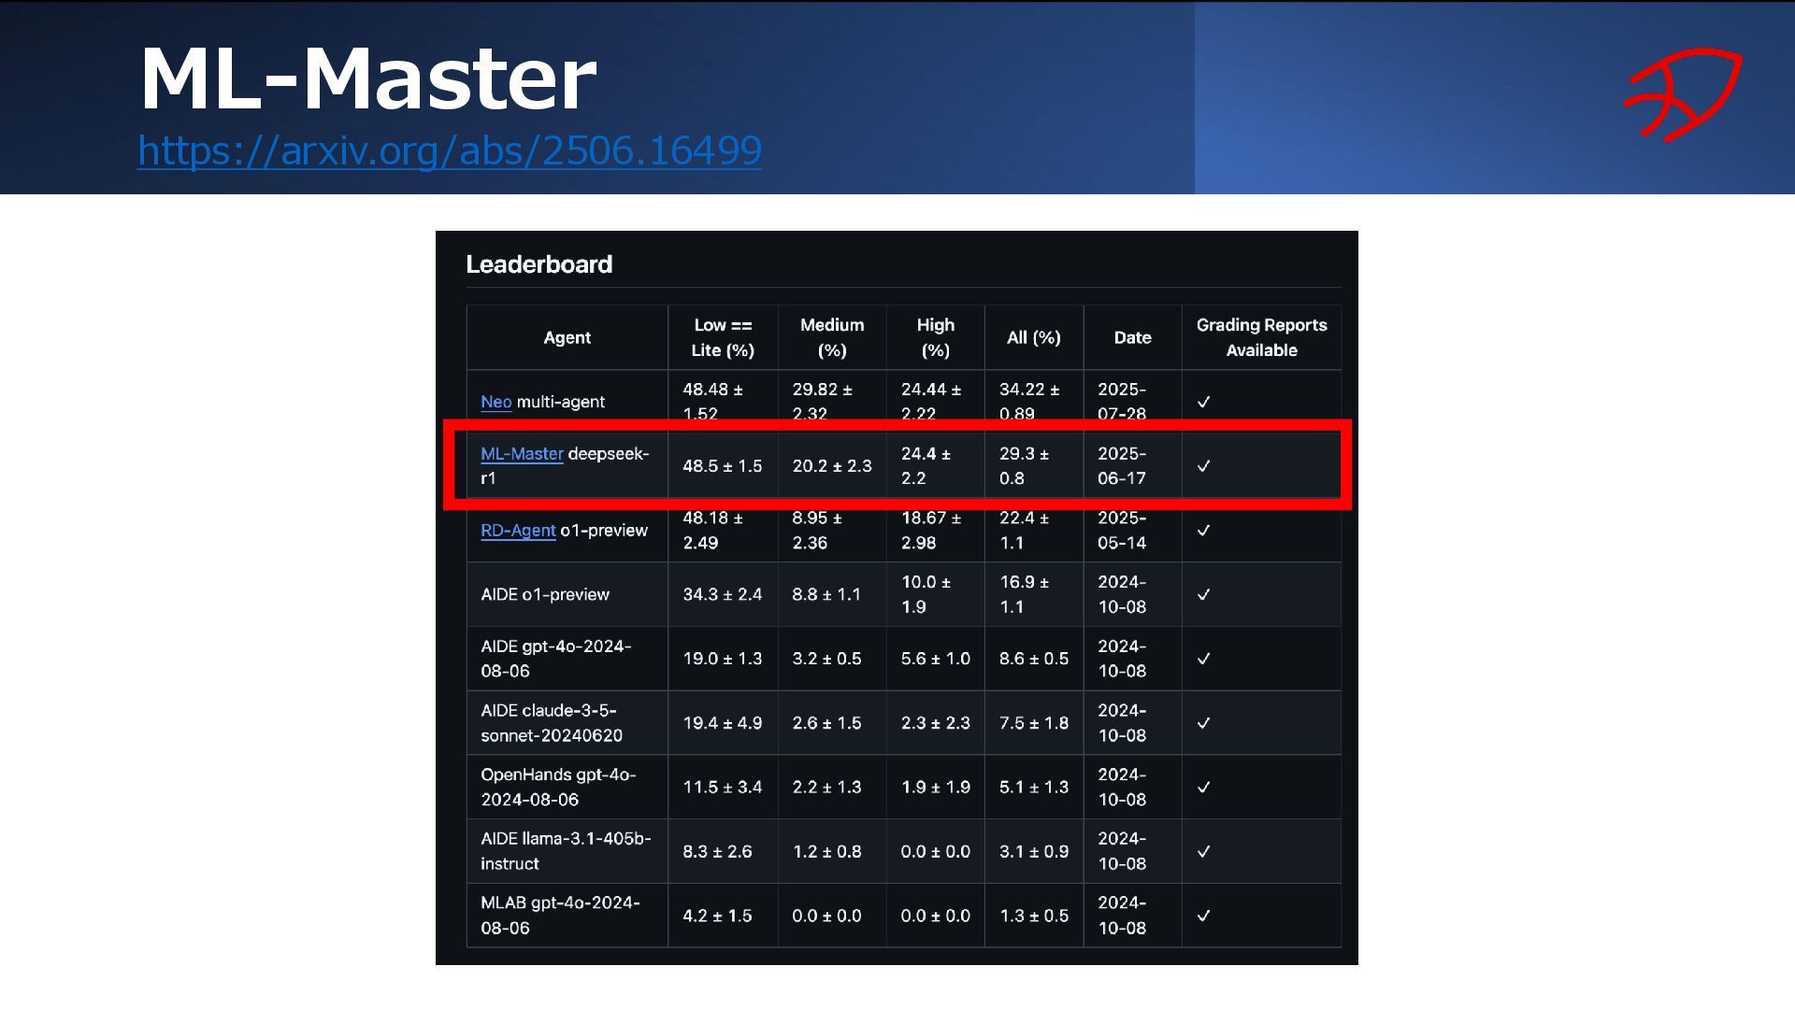1795x1009 pixels.
Task: Click the Low == Lite (%) column header
Action: pos(723,338)
